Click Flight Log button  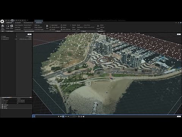(37, 25)
